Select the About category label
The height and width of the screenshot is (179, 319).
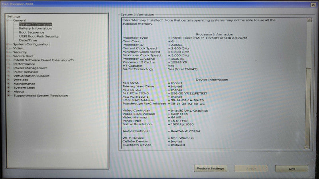tap(19, 92)
